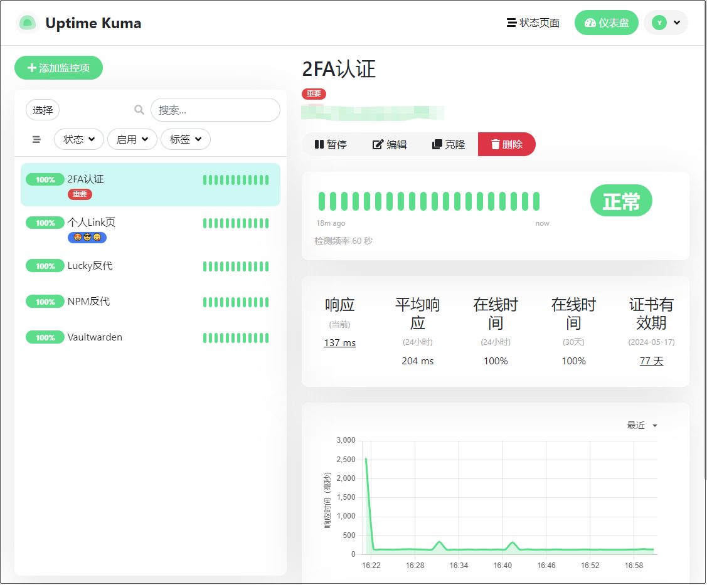Screen dimensions: 707x585
Task: Click the 77 天 certificate link
Action: click(x=652, y=361)
